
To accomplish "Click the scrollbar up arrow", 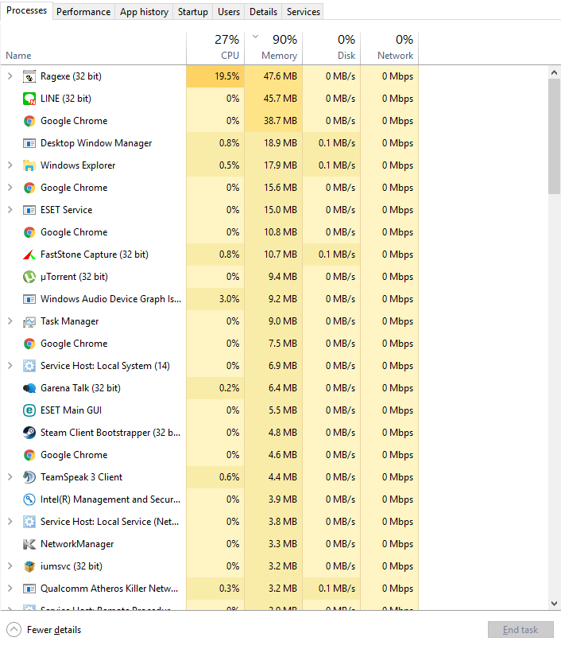I will pyautogui.click(x=554, y=72).
